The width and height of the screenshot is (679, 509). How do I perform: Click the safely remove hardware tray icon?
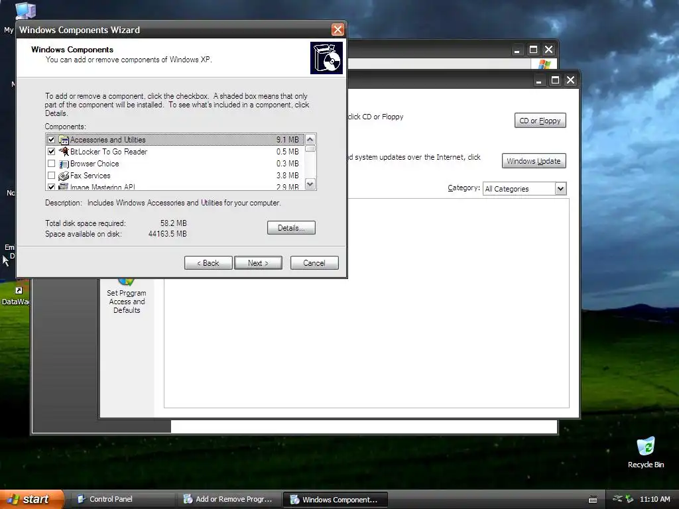(629, 499)
